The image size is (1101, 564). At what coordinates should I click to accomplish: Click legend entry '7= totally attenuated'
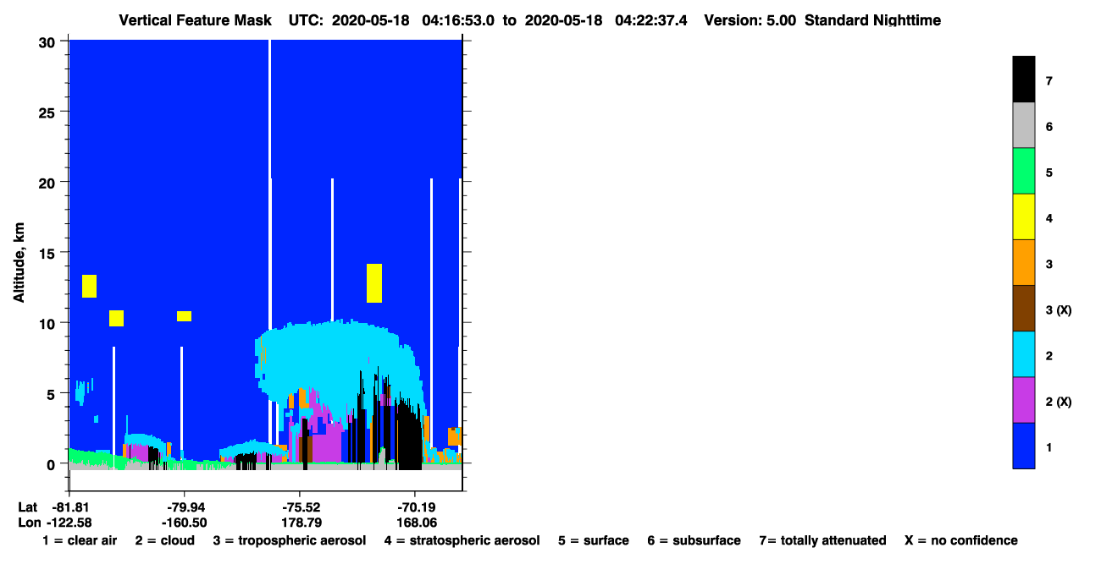[x=822, y=540]
